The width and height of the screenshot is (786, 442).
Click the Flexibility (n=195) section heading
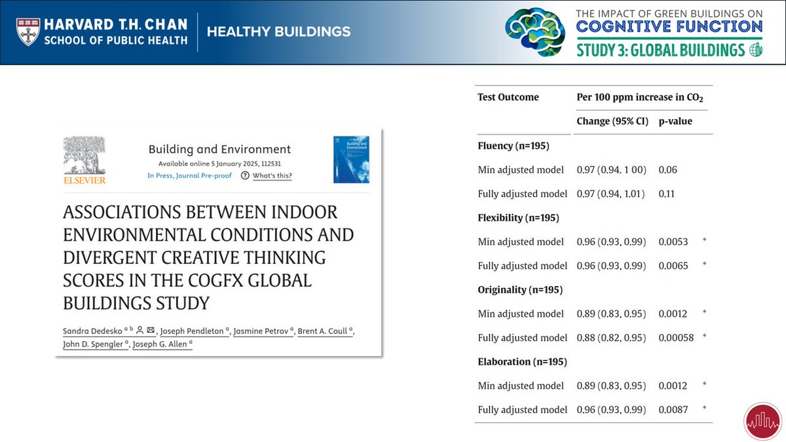click(518, 217)
